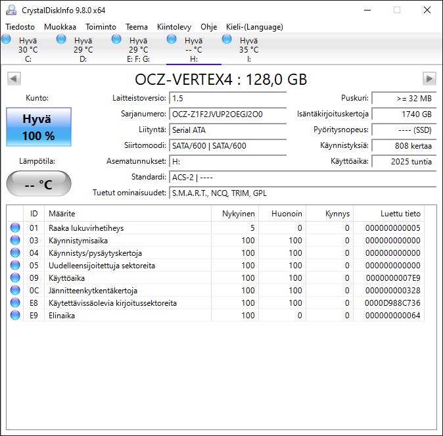
Task: Open the Muokkaa menu
Action: click(x=60, y=27)
